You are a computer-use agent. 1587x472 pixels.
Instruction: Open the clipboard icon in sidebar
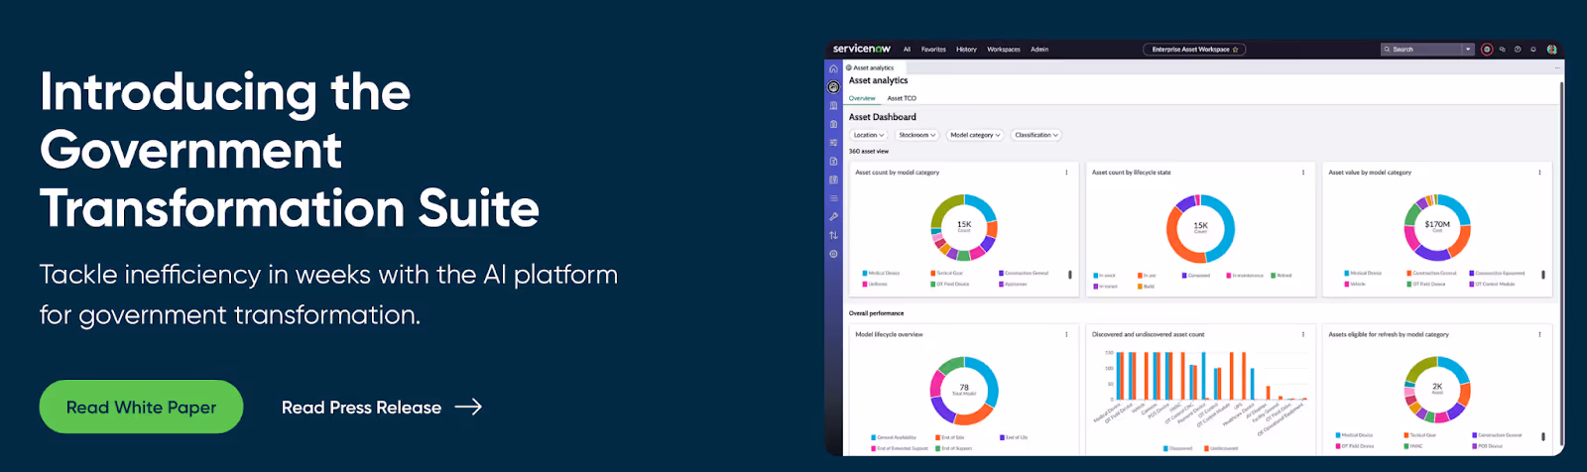point(833,124)
